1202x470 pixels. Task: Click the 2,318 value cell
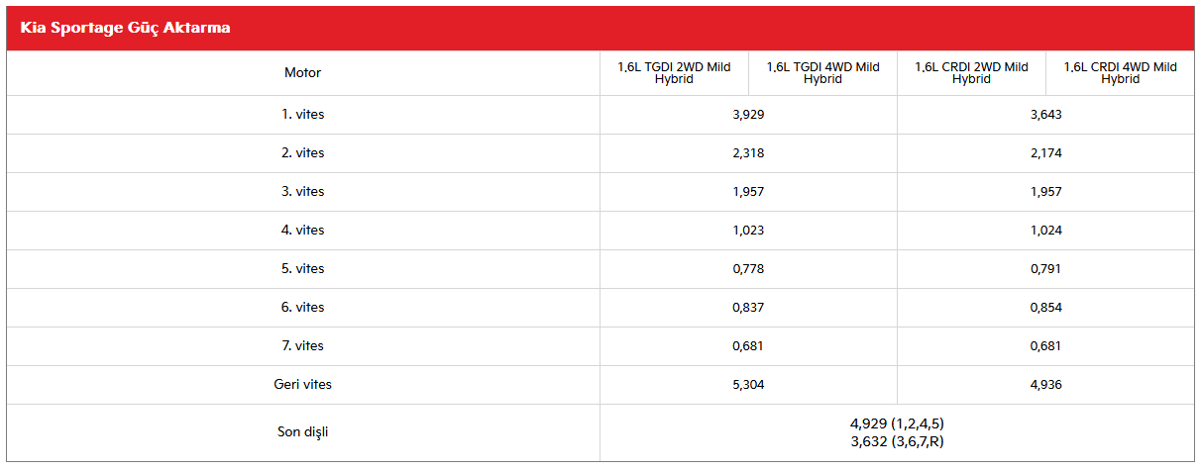click(x=748, y=153)
